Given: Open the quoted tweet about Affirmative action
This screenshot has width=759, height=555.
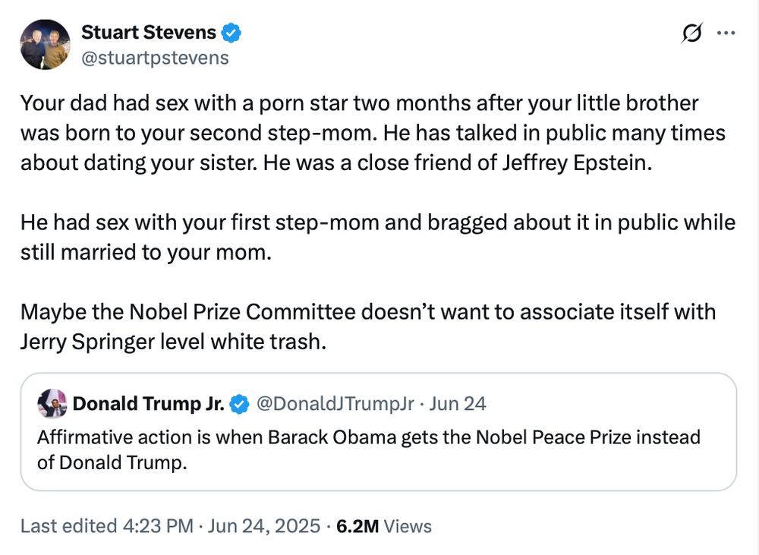Looking at the screenshot, I should tap(368, 449).
